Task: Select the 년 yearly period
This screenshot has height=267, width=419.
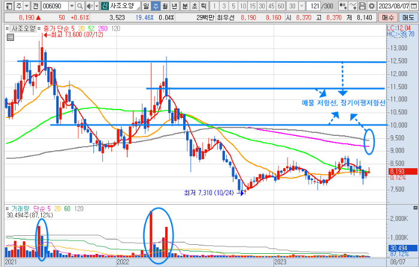Action: click(x=175, y=6)
